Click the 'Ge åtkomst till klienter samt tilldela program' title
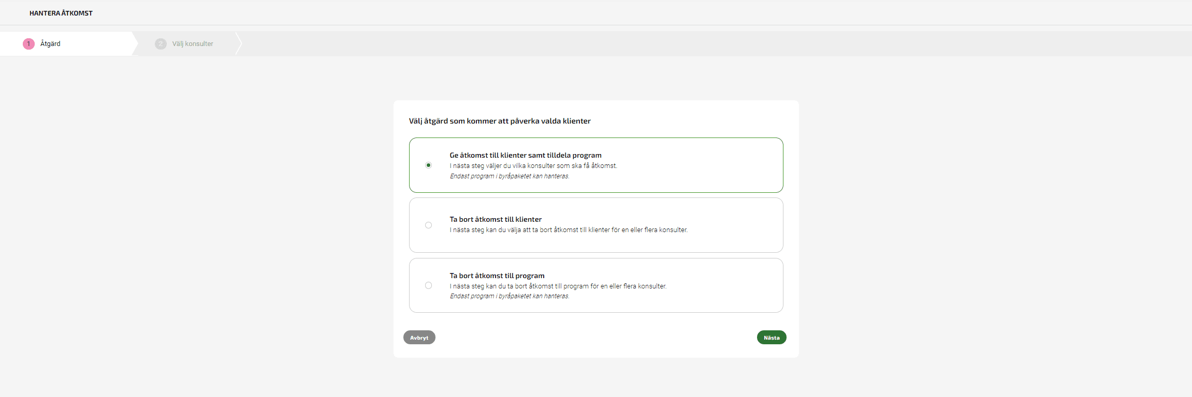 (526, 155)
